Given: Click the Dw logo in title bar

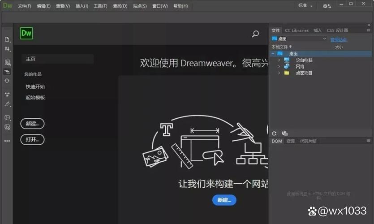Looking at the screenshot, I should (8, 6).
